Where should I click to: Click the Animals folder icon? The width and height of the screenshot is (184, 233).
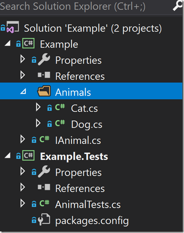44,91
